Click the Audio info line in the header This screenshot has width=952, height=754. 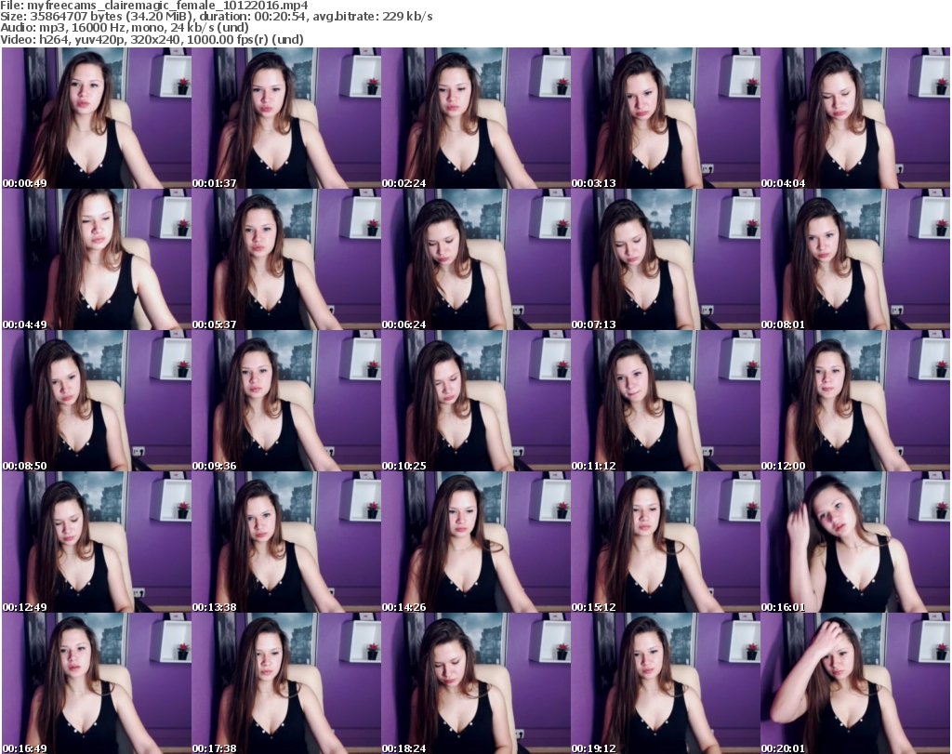pyautogui.click(x=126, y=28)
